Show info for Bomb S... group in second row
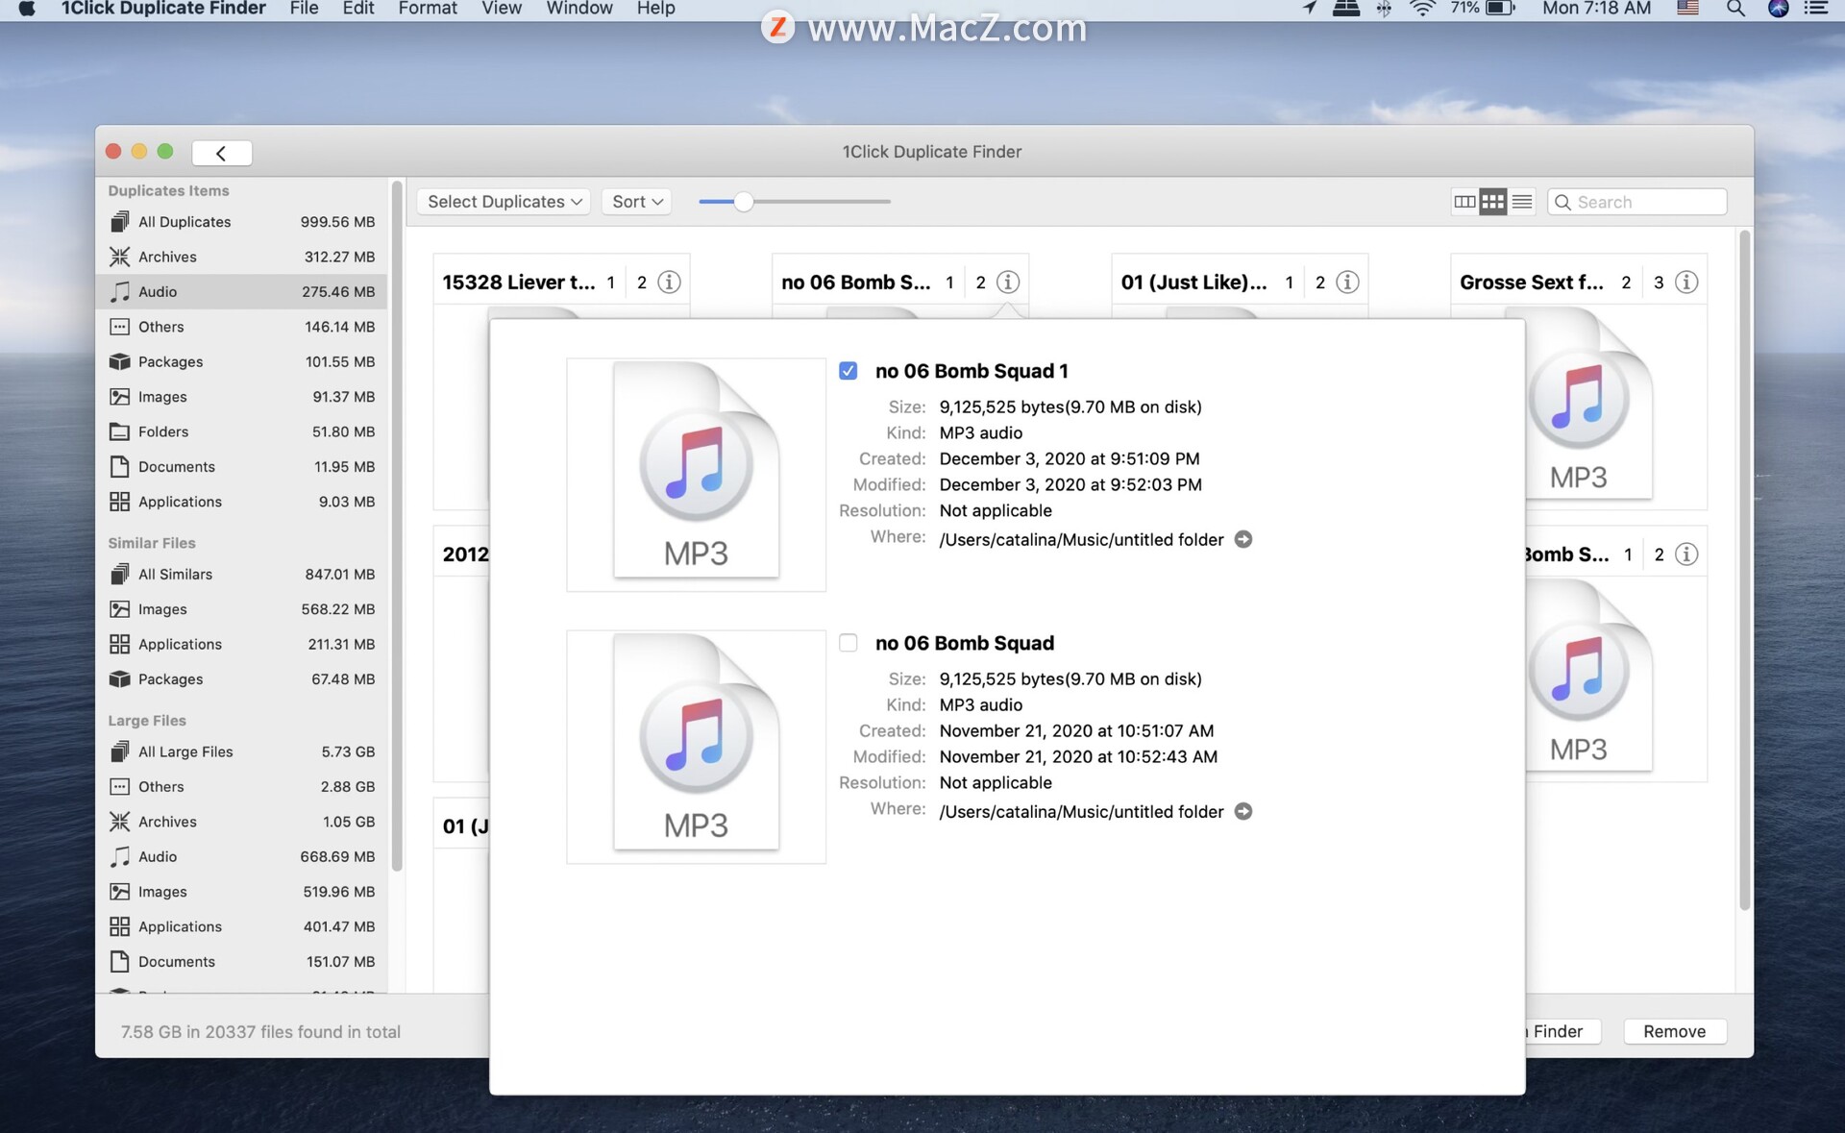 click(x=1686, y=554)
